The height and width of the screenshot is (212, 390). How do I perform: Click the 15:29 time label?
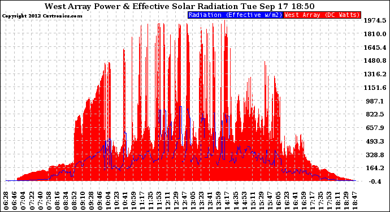261,200
